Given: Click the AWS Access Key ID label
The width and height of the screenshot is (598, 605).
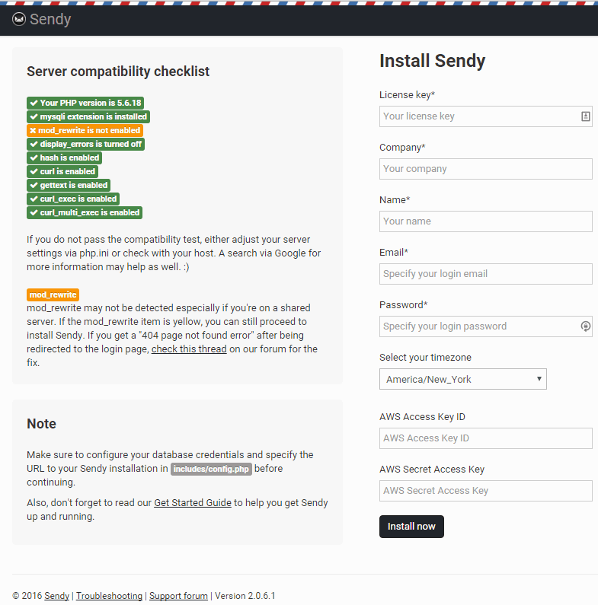Looking at the screenshot, I should point(422,417).
